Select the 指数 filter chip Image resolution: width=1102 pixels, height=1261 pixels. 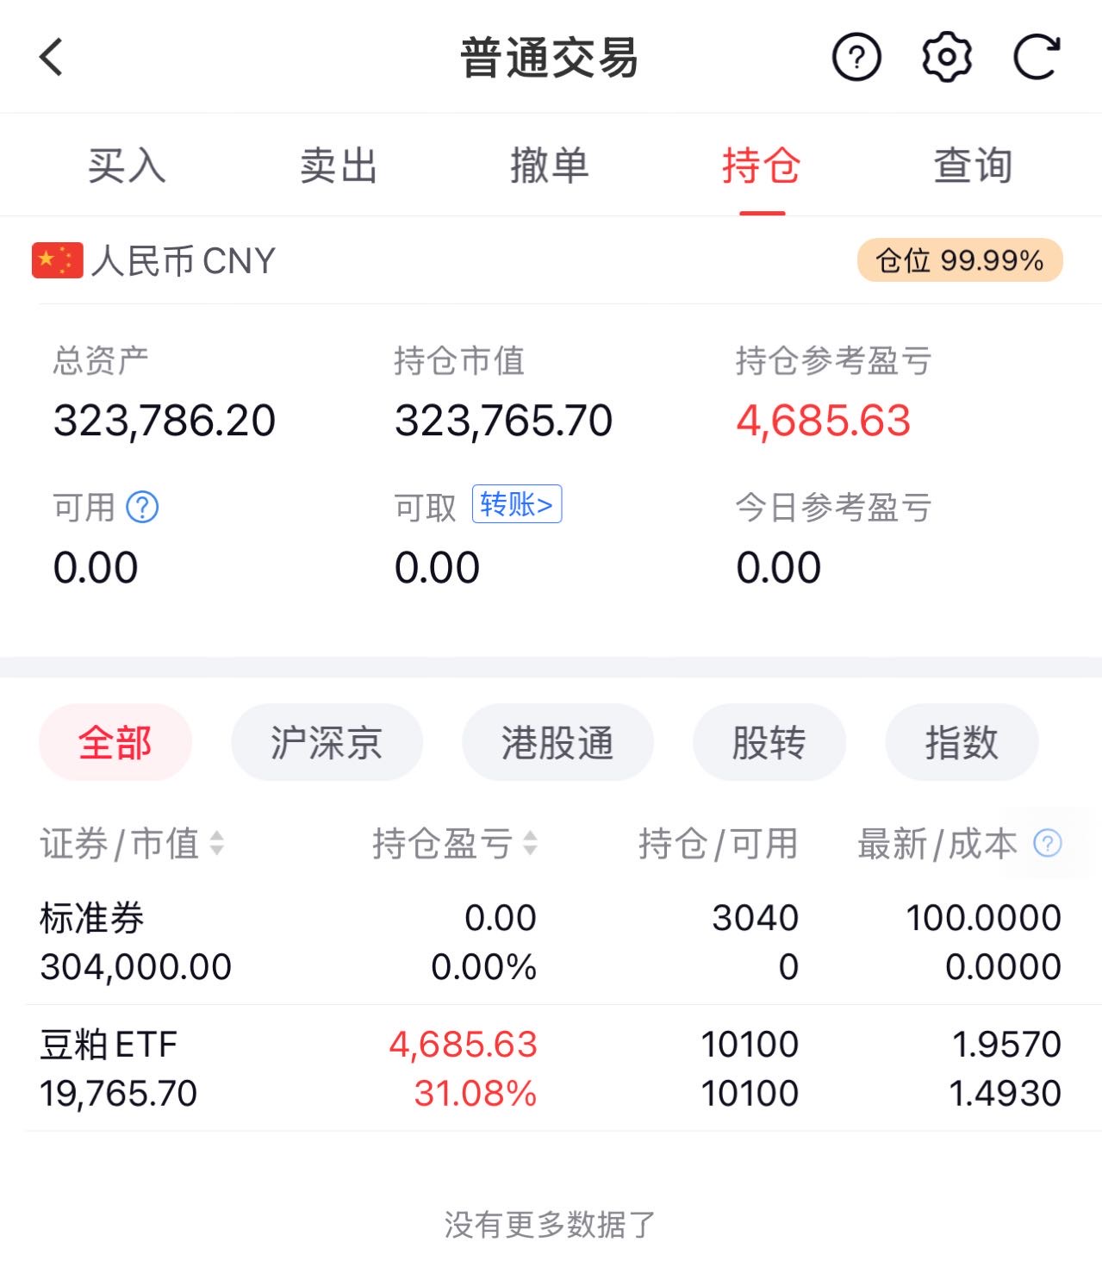pos(962,742)
